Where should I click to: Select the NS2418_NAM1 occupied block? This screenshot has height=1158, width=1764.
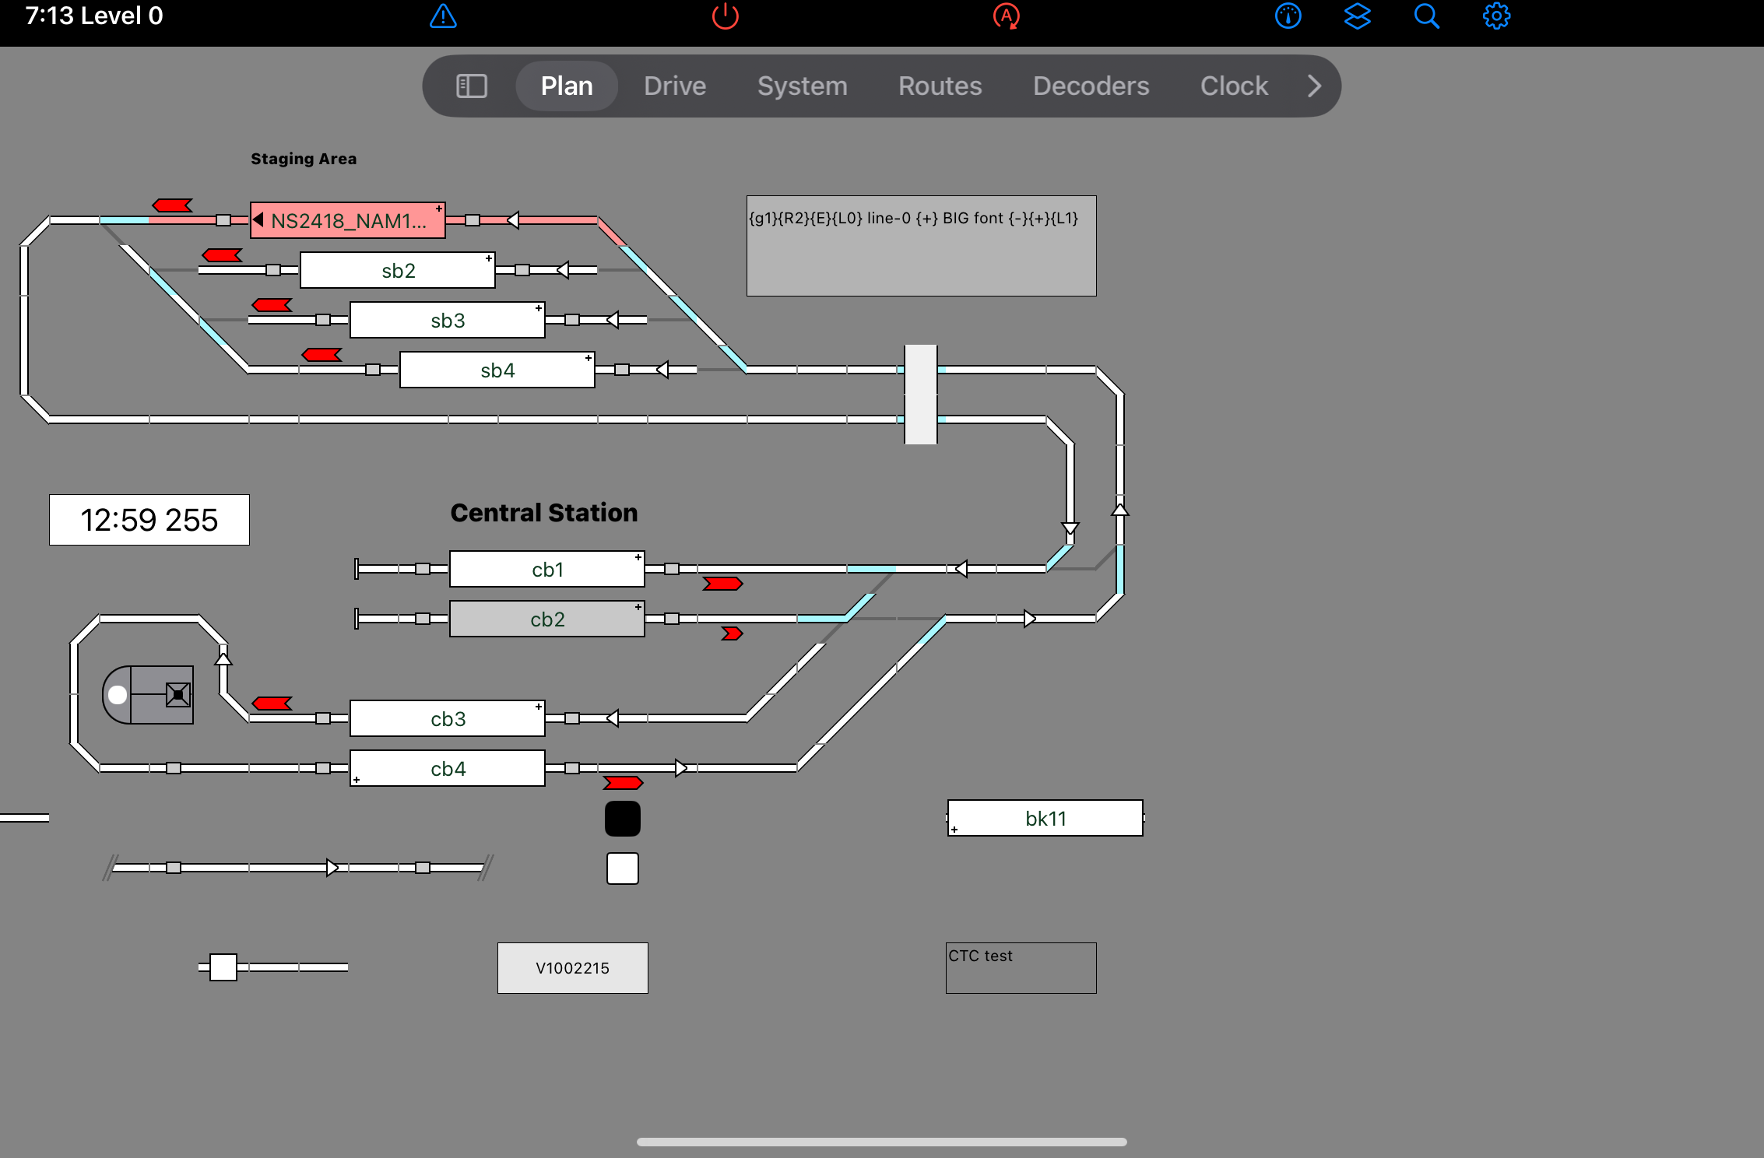[348, 221]
